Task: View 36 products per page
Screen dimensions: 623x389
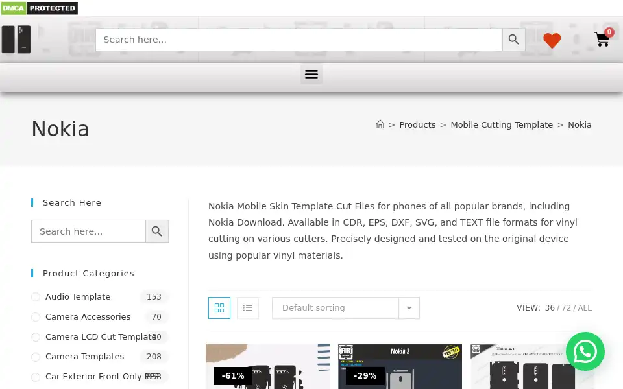Action: click(550, 308)
